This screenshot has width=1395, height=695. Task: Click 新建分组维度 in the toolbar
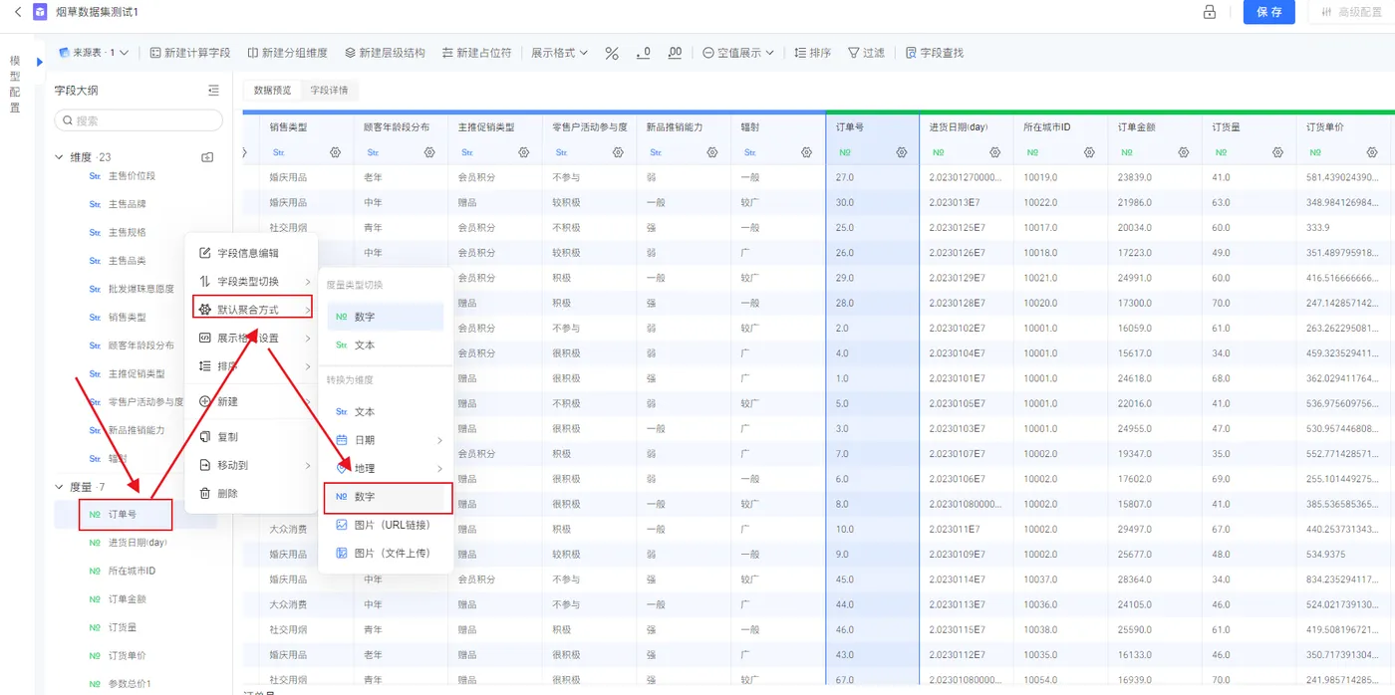(287, 53)
